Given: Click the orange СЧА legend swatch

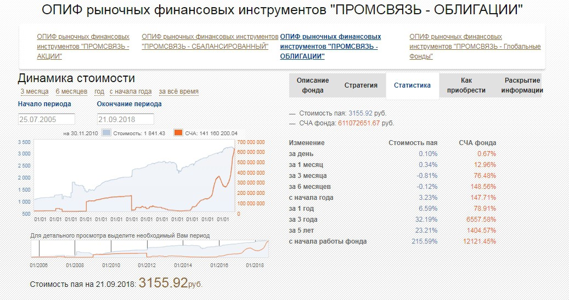Looking at the screenshot, I should tap(178, 132).
